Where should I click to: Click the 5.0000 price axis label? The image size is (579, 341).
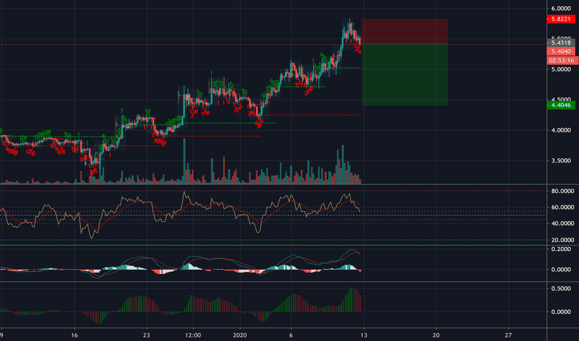coord(561,69)
